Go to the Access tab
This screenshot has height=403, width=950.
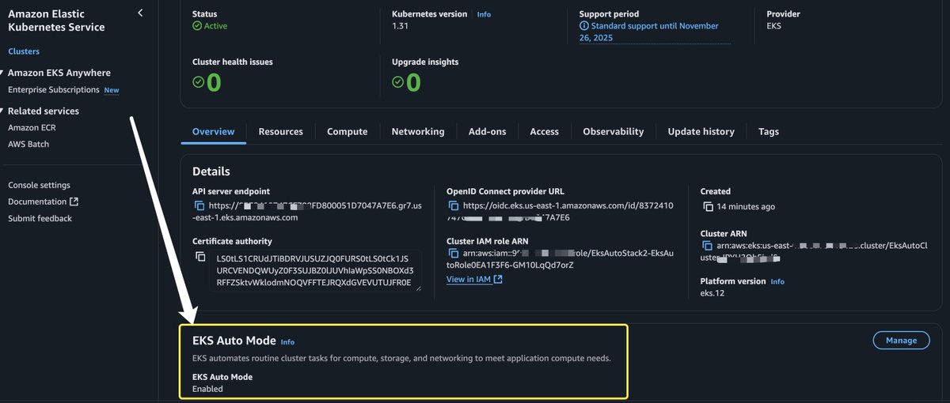click(545, 131)
